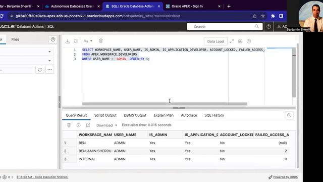This screenshot has height=182, width=323.
Task: Click the BEN workspace cell
Action: 95,143
